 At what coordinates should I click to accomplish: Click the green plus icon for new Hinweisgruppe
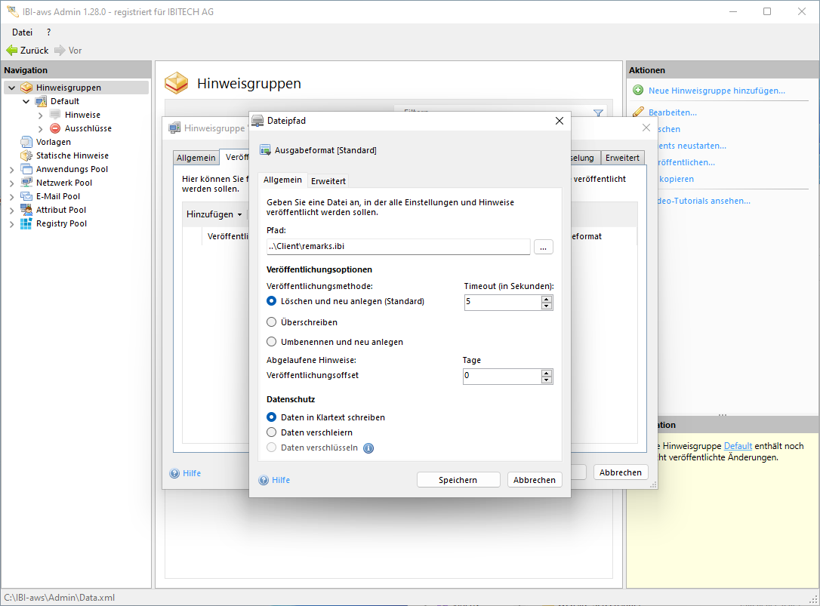click(638, 91)
